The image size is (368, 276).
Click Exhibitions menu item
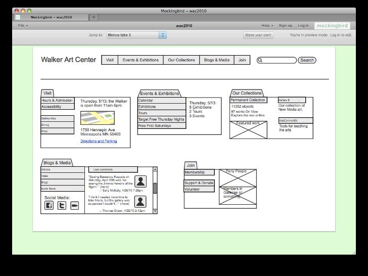coord(162,107)
